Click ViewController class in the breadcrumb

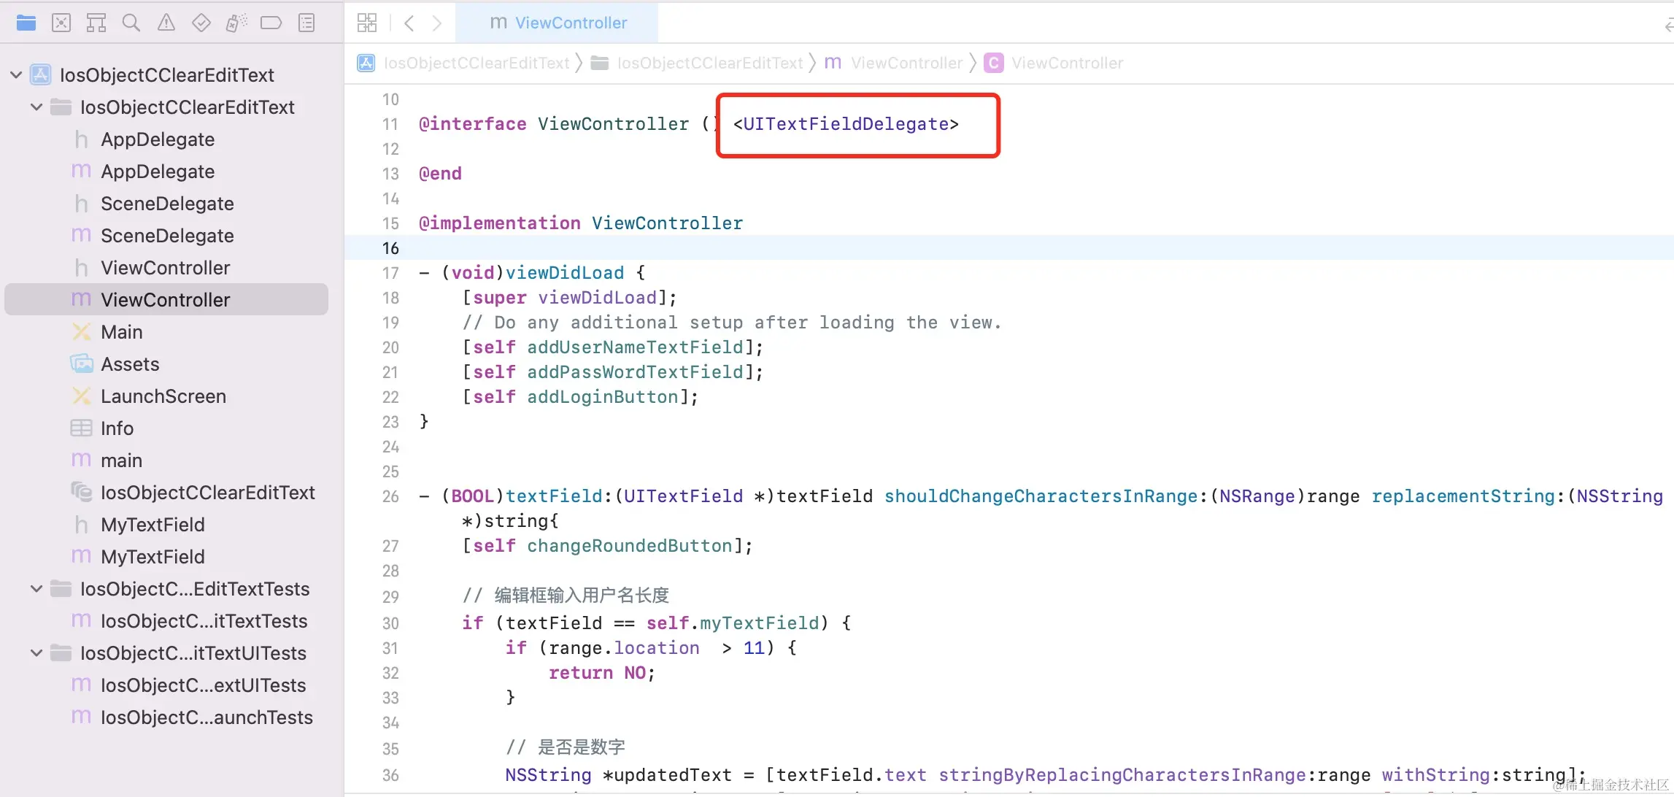(1066, 63)
